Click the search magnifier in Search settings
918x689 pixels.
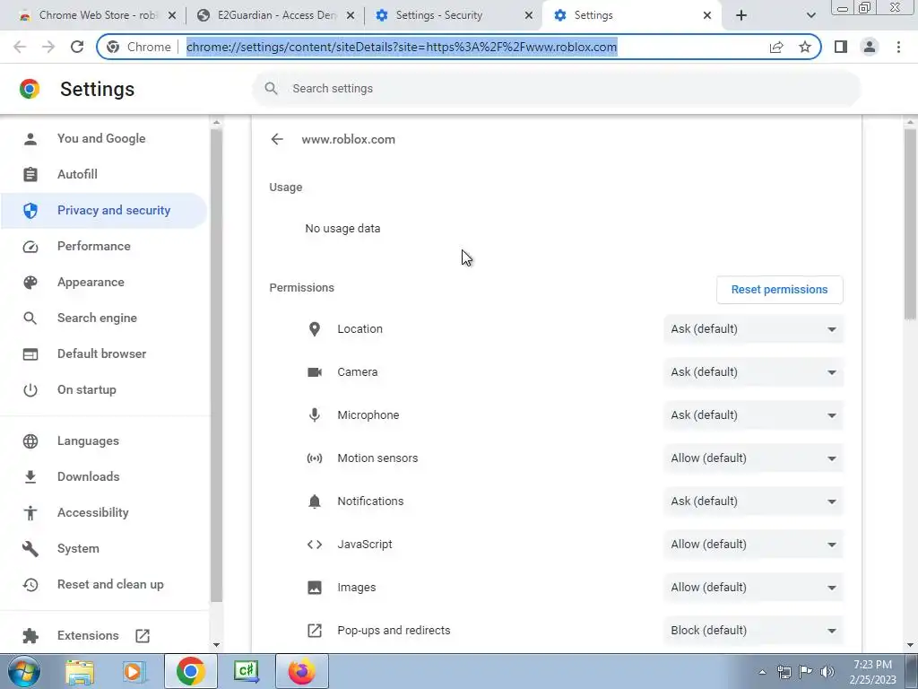coord(271,89)
